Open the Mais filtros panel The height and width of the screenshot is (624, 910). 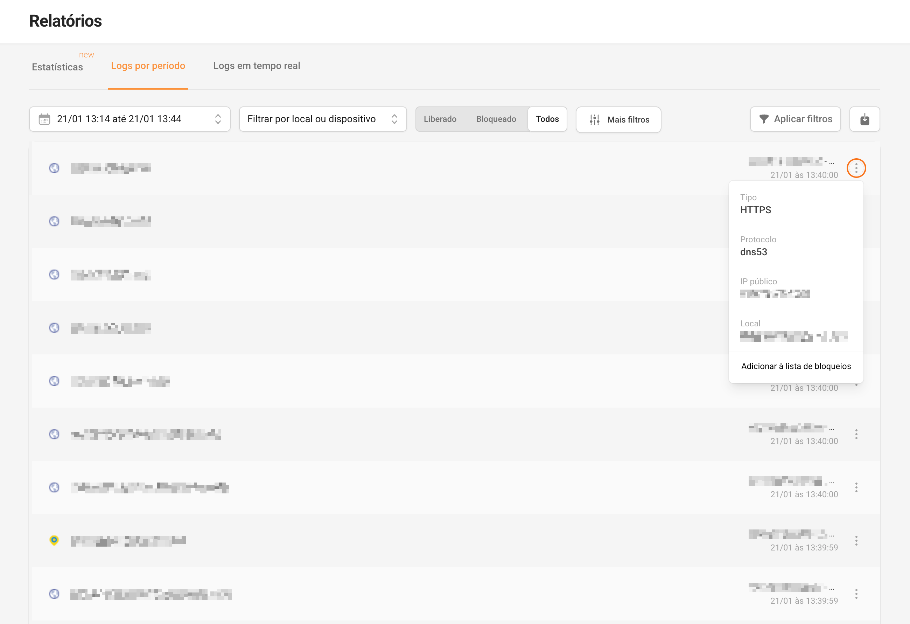(618, 120)
